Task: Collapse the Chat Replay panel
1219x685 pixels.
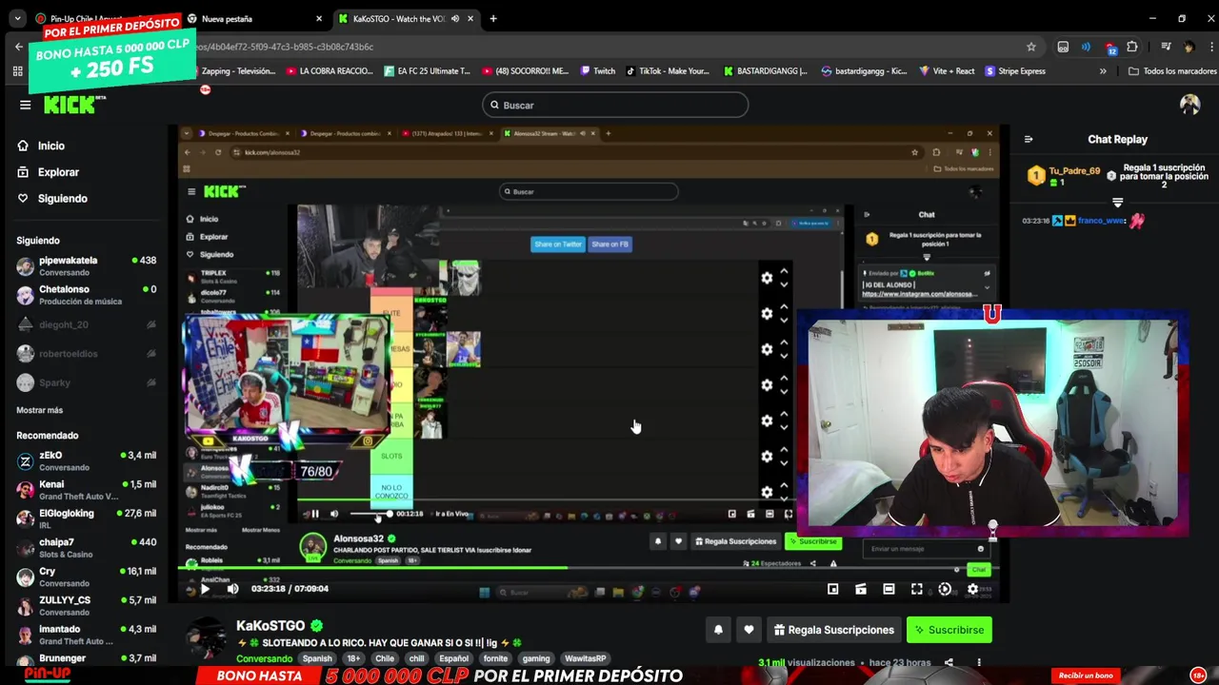Action: point(1029,139)
